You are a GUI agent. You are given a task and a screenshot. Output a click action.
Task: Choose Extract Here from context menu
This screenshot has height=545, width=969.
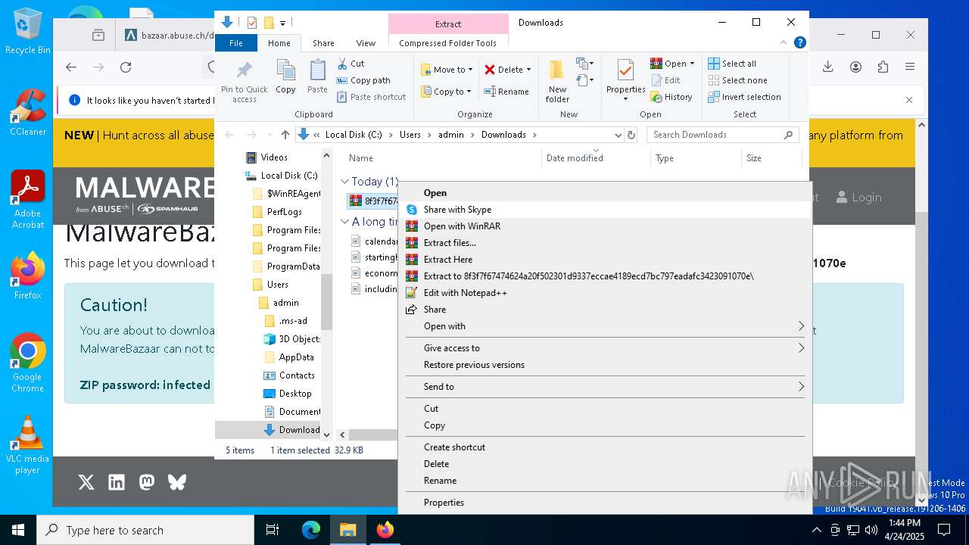coord(606,260)
